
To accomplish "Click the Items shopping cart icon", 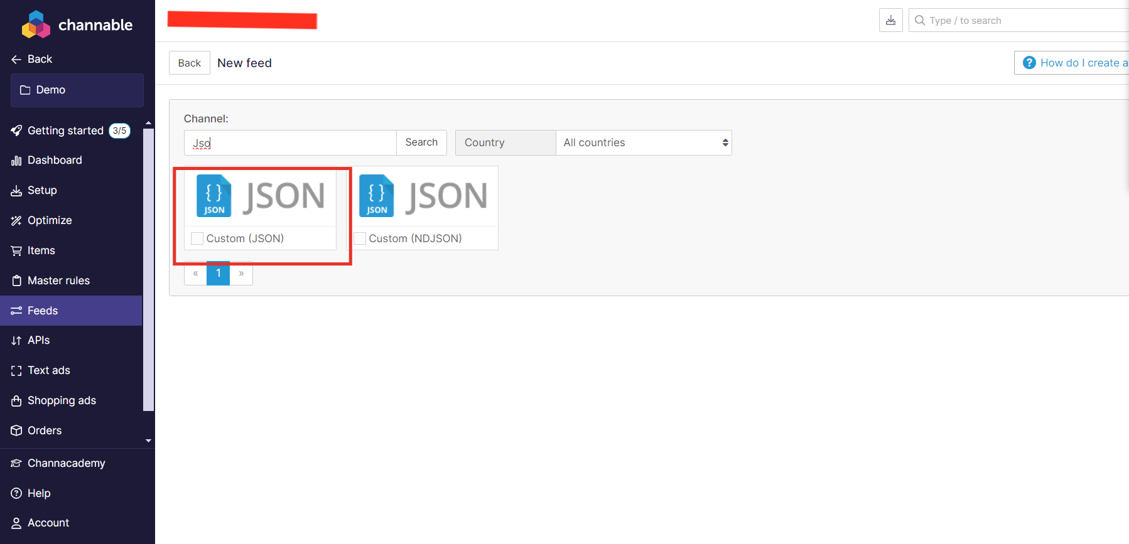I will click(x=16, y=251).
